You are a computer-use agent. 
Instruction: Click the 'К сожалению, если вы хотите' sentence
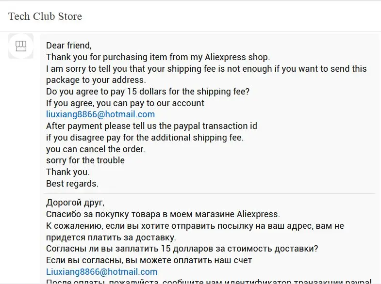tap(195, 232)
